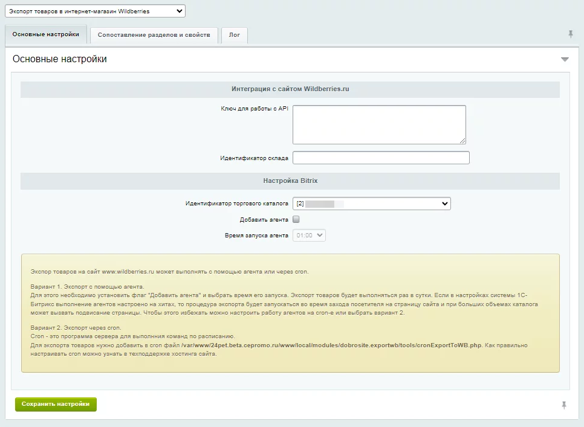Collapse the Основные настройки section triangle
The image size is (584, 427).
pos(565,59)
